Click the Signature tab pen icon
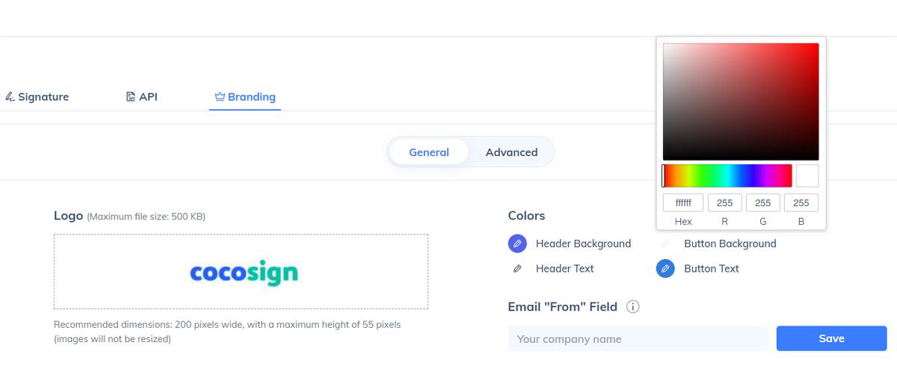 click(x=10, y=97)
